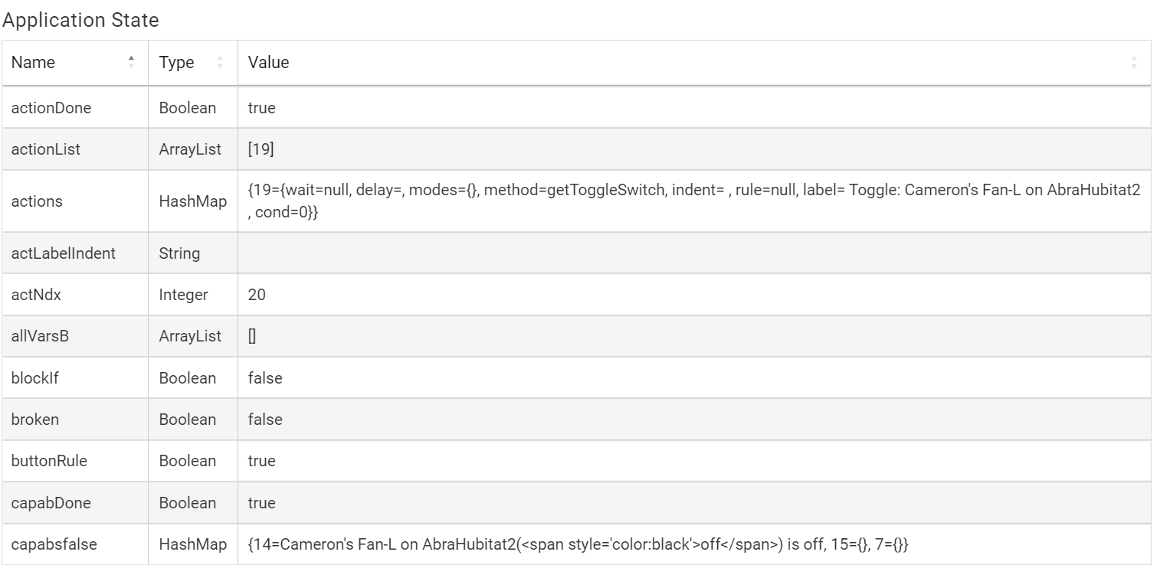Viewport: 1157px width, 565px height.
Task: Click the Name column sort arrows icon
Action: pyautogui.click(x=131, y=63)
